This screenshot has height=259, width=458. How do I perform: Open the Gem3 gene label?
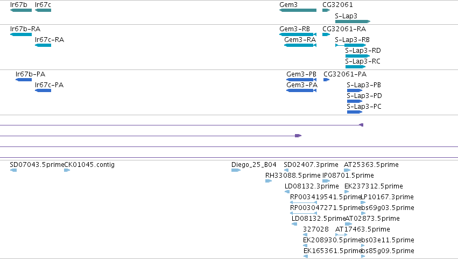pos(288,5)
